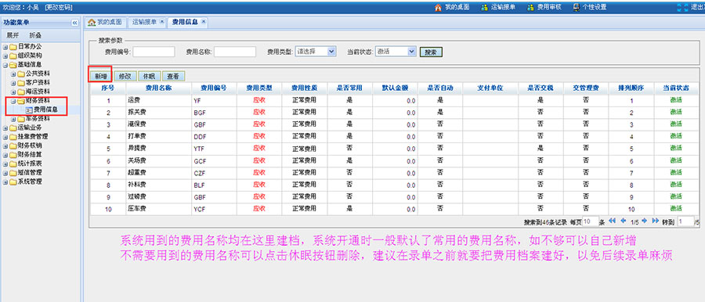Click the YTF fee code cell
Screen dimensions: 705x302
(214, 149)
